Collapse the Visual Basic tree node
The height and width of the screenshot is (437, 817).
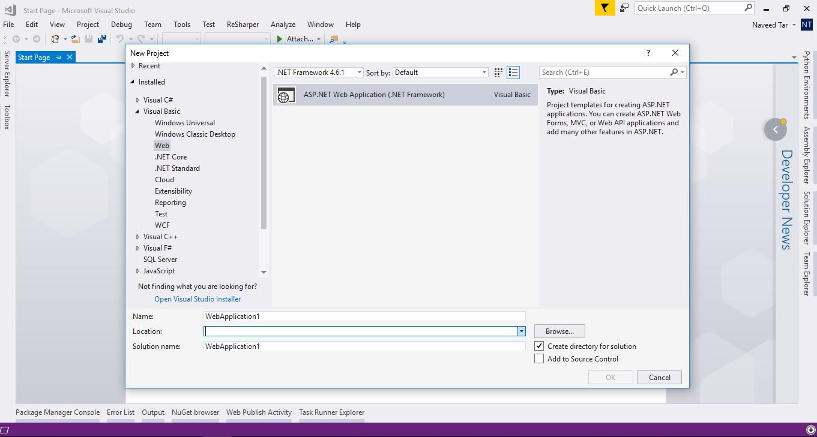pos(137,111)
